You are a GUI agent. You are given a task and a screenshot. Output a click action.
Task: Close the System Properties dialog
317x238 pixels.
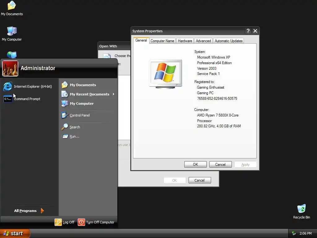point(255,31)
